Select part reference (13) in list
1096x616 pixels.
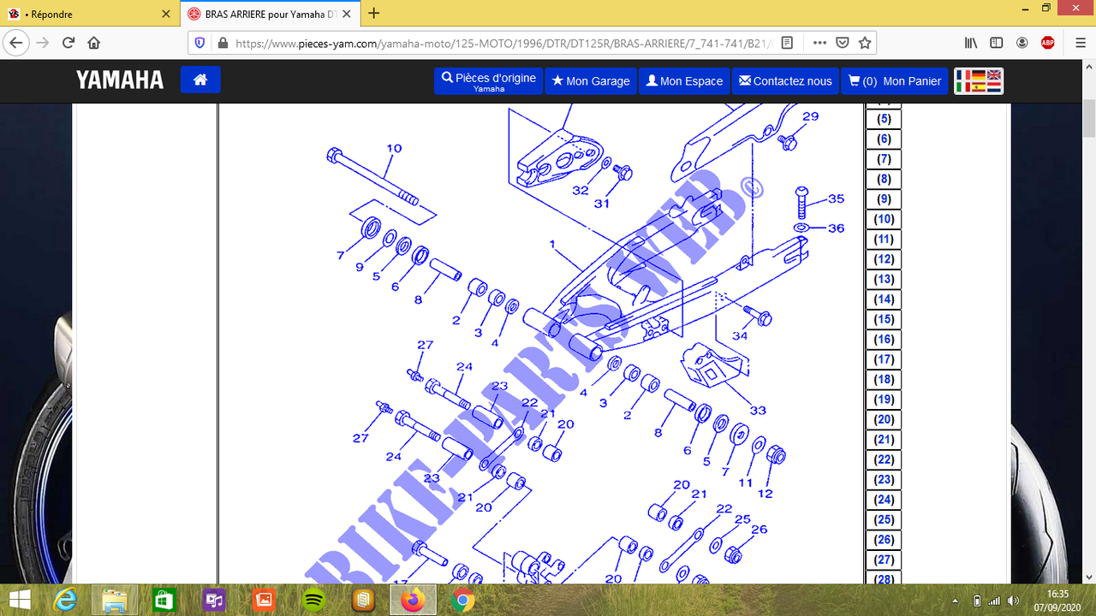click(x=884, y=279)
